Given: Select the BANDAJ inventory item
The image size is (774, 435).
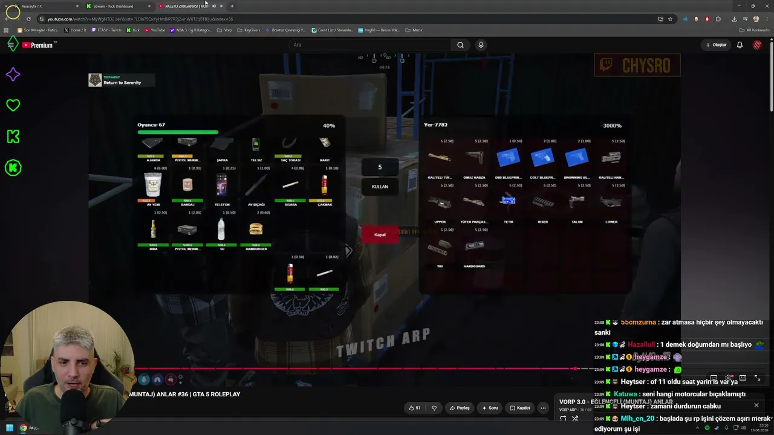Looking at the screenshot, I should [187, 188].
